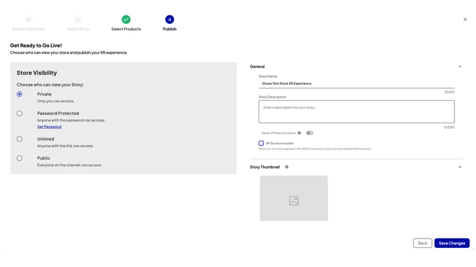Go to the Select Shop step

[78, 29]
